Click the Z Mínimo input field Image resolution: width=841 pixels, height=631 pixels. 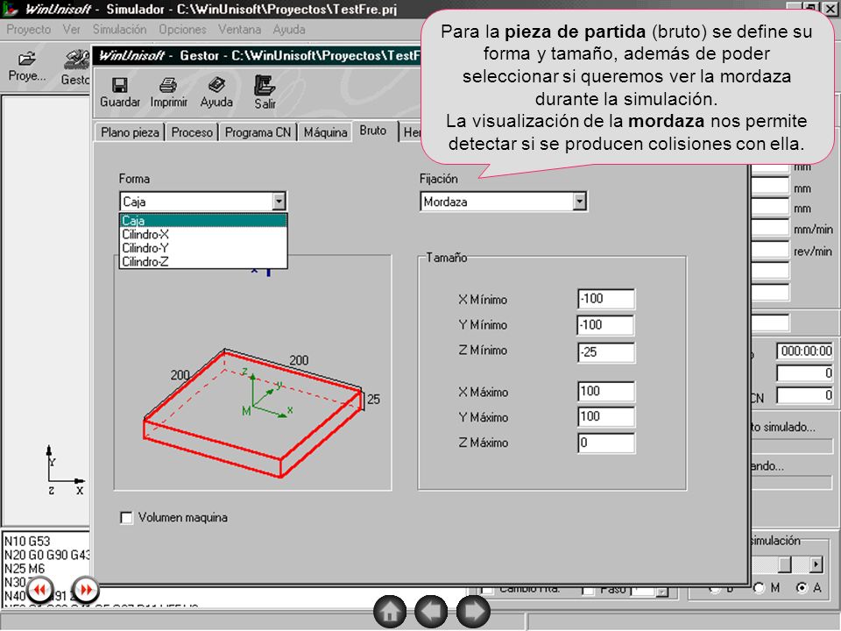tap(606, 352)
